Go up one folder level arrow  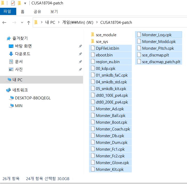coord(29,23)
